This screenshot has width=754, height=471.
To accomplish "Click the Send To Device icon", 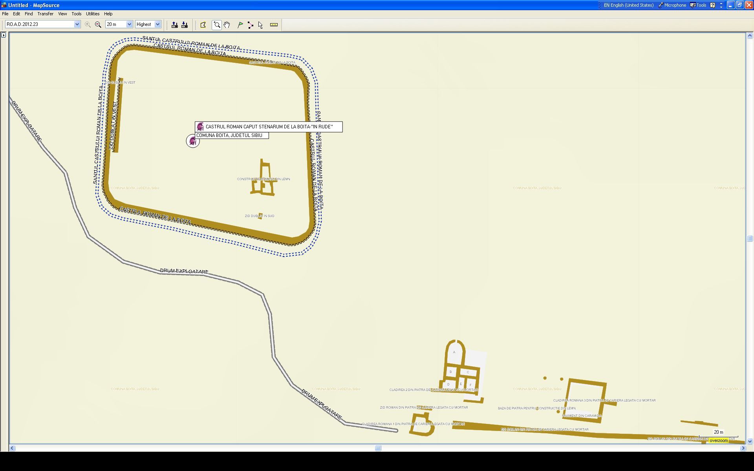I will [175, 25].
